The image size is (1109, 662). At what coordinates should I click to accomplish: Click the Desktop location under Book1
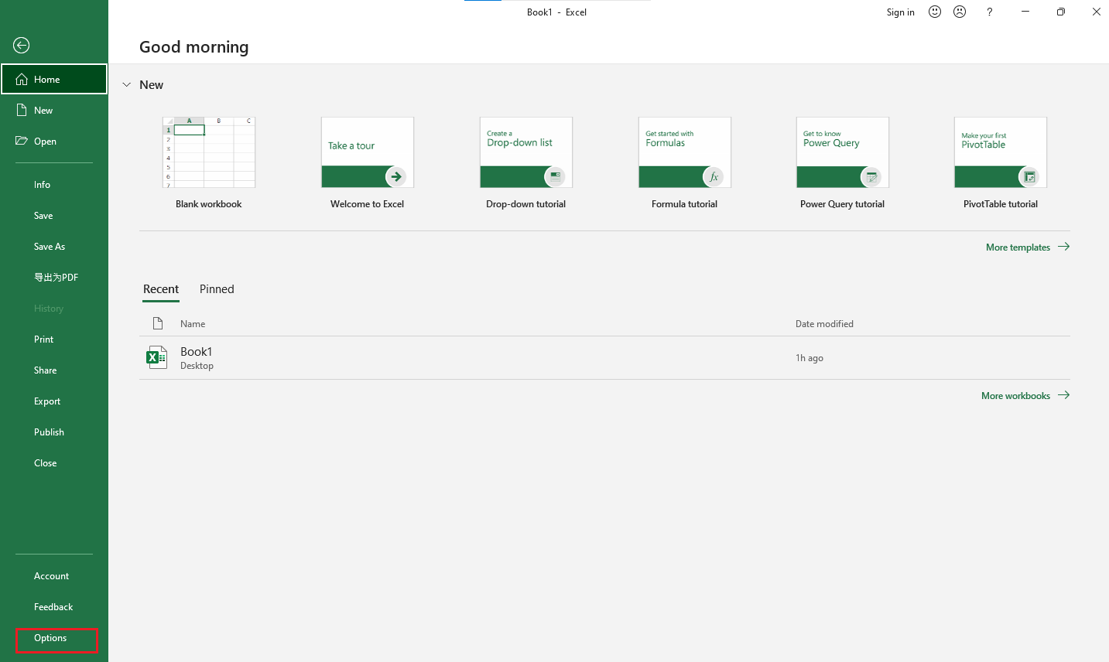coord(197,366)
